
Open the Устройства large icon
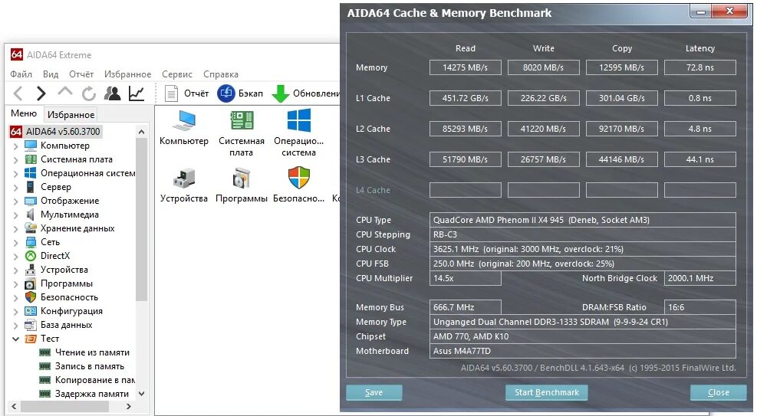(184, 178)
